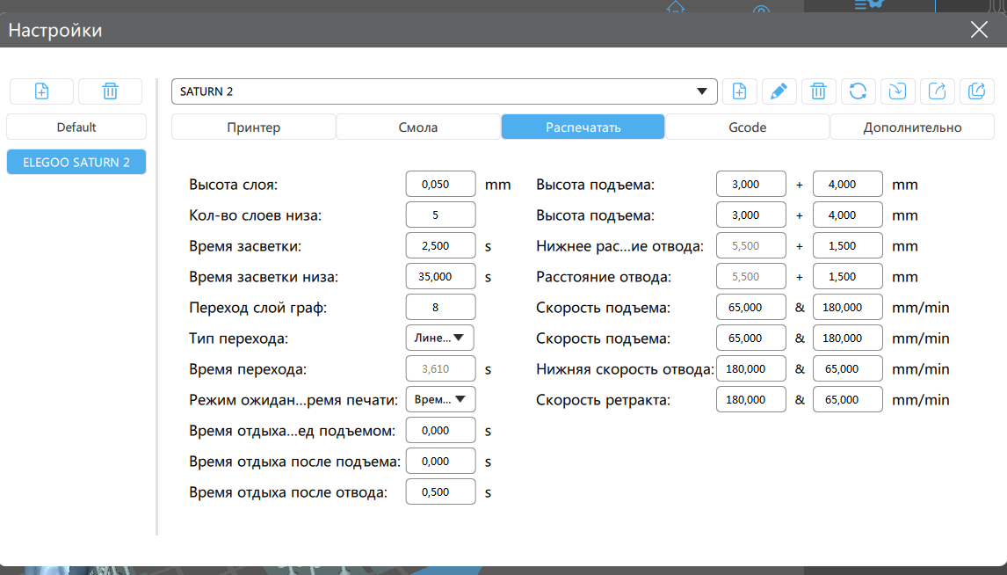Click the stacked-squares export all icon

click(977, 91)
